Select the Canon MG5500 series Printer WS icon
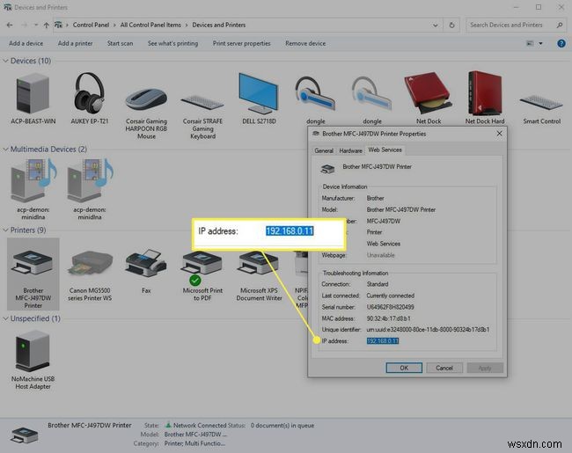Viewport: 572px width, 453px height. pos(90,265)
